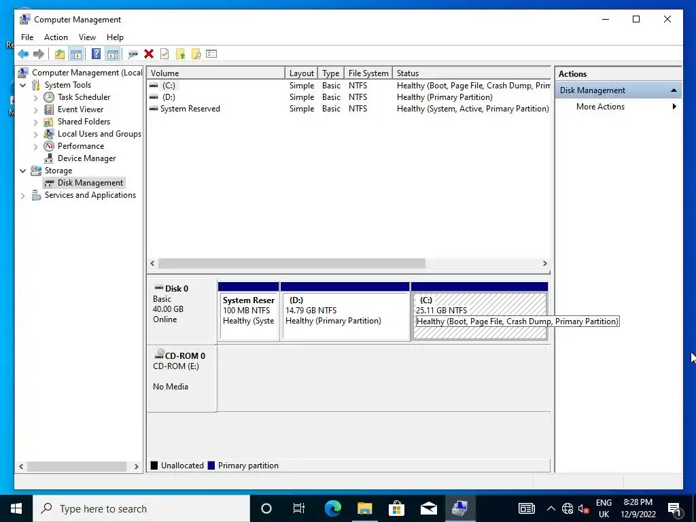Expand Services and Applications node
Image resolution: width=696 pixels, height=522 pixels.
pyautogui.click(x=23, y=195)
